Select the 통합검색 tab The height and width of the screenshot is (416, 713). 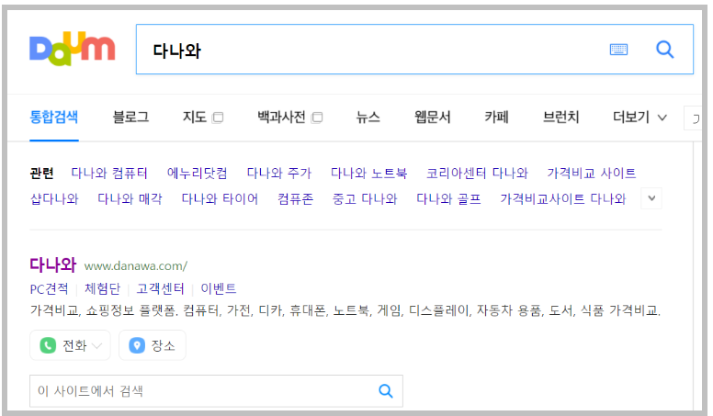[53, 118]
